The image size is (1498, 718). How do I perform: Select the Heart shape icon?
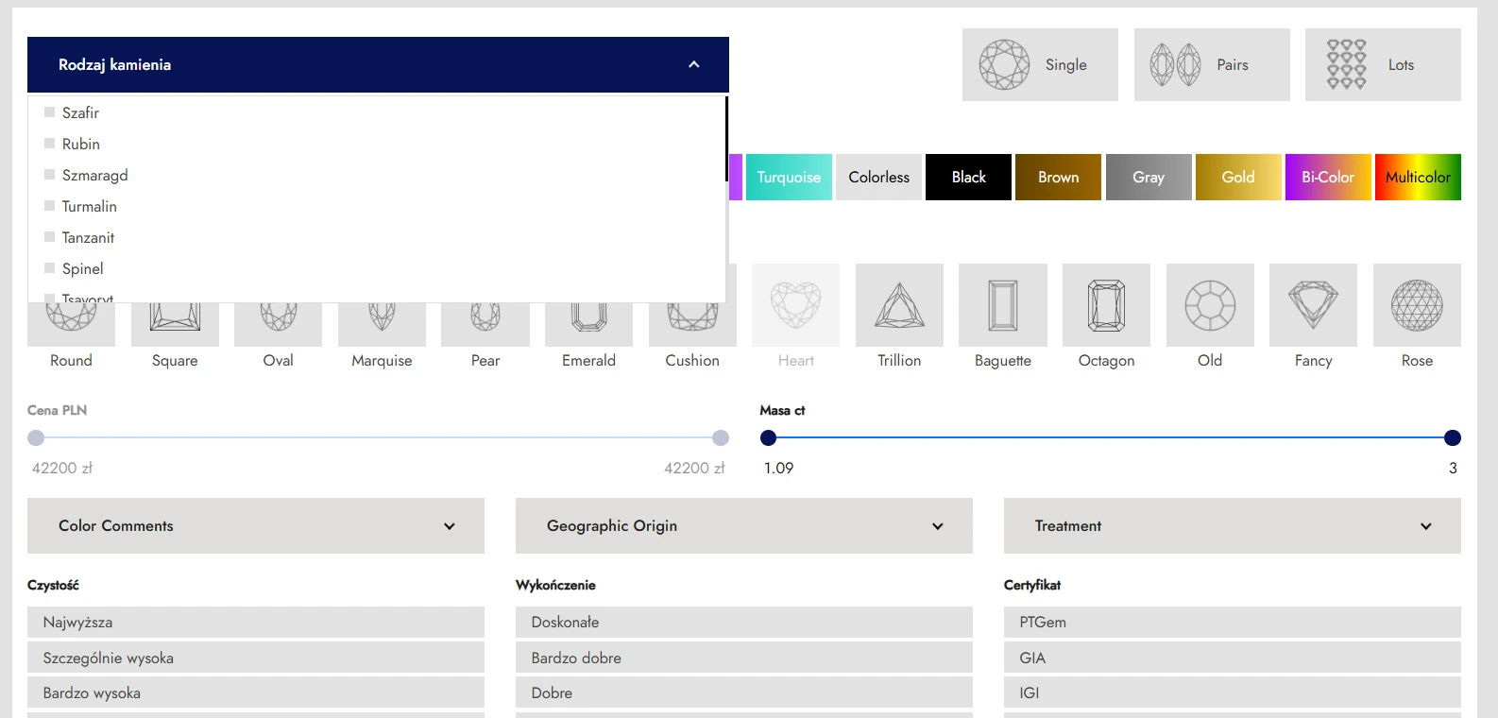[795, 305]
